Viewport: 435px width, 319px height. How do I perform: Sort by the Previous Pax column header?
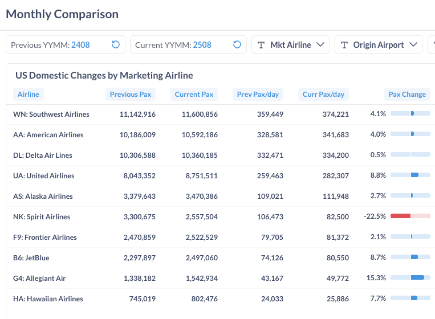click(131, 94)
